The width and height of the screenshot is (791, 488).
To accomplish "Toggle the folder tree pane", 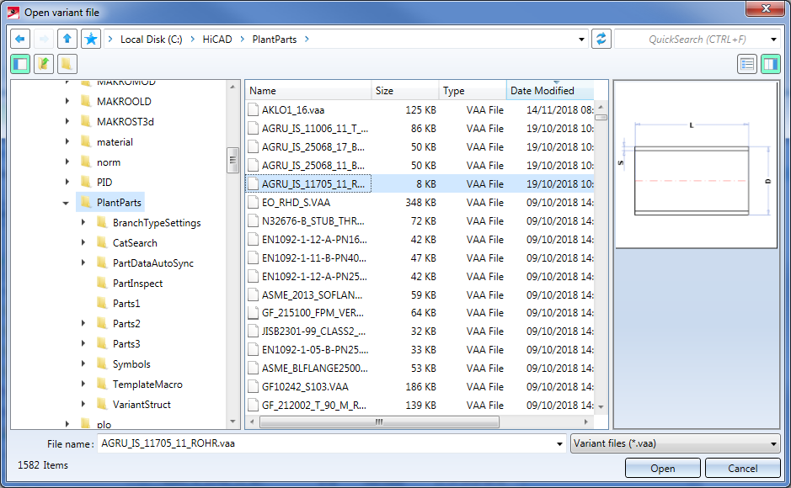I will click(21, 64).
